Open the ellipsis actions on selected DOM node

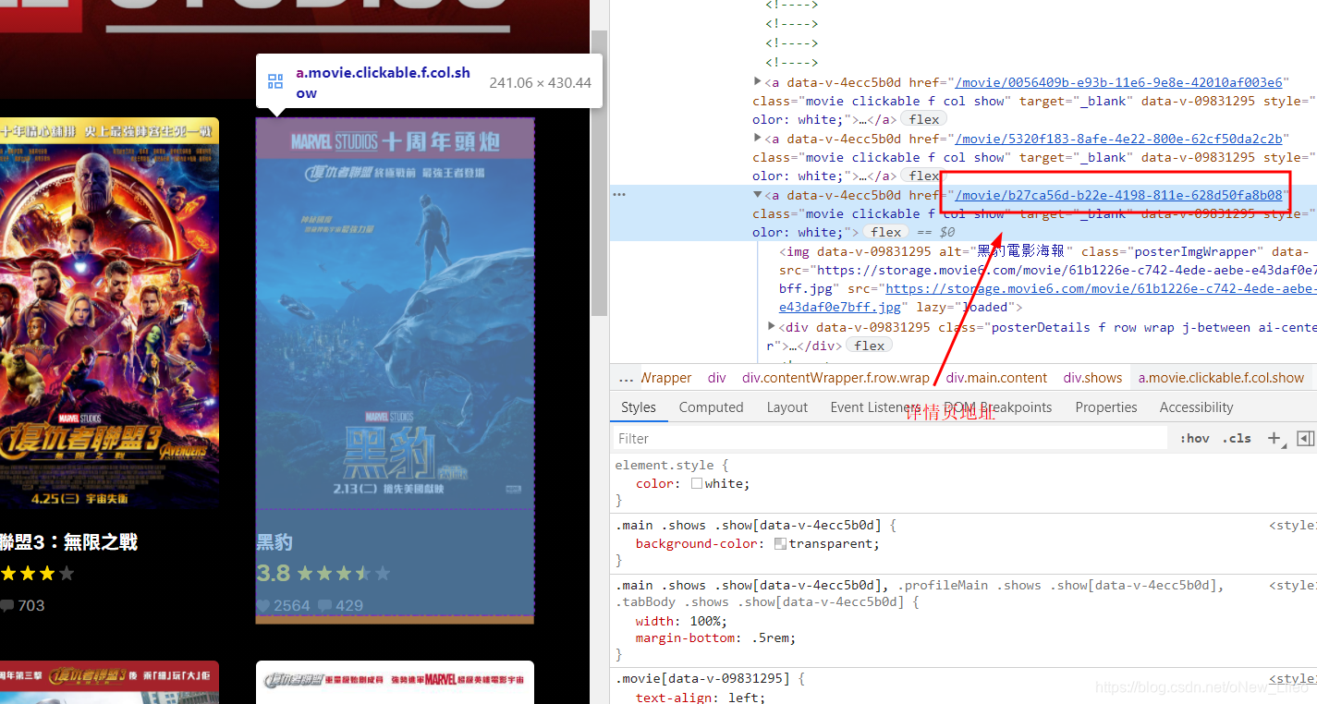[619, 195]
